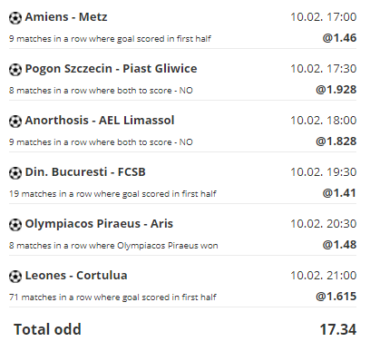Image resolution: width=370 pixels, height=351 pixels.
Task: Click soccer ball icon beside Anorthosis match
Action: pyautogui.click(x=15, y=122)
